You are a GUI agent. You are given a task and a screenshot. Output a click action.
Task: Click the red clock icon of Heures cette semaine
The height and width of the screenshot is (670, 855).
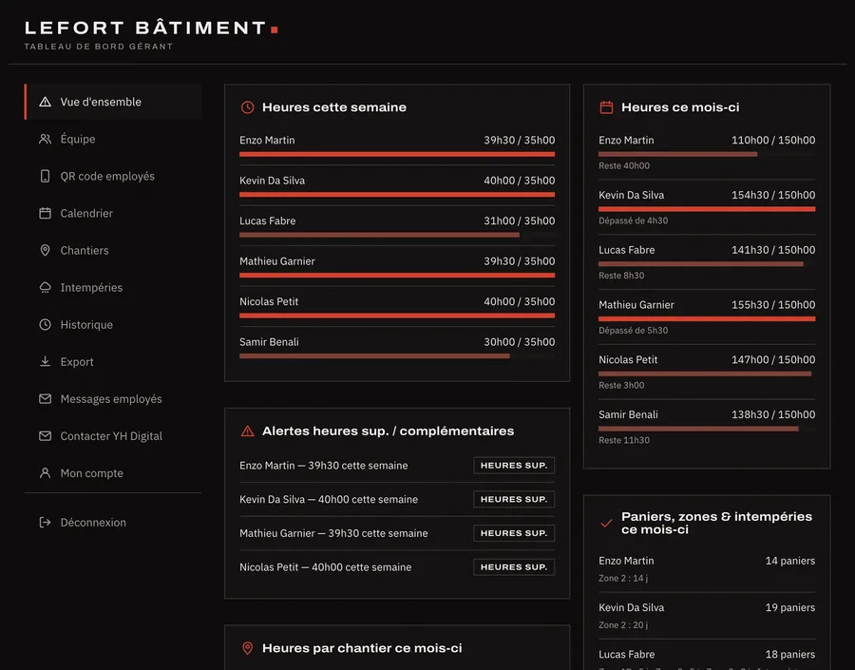(248, 107)
